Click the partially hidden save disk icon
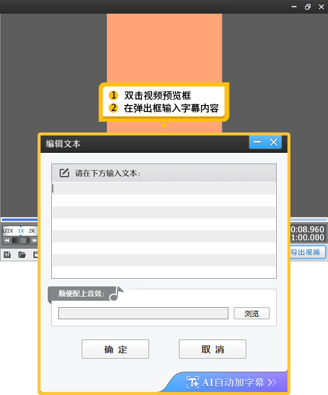 coord(36,255)
